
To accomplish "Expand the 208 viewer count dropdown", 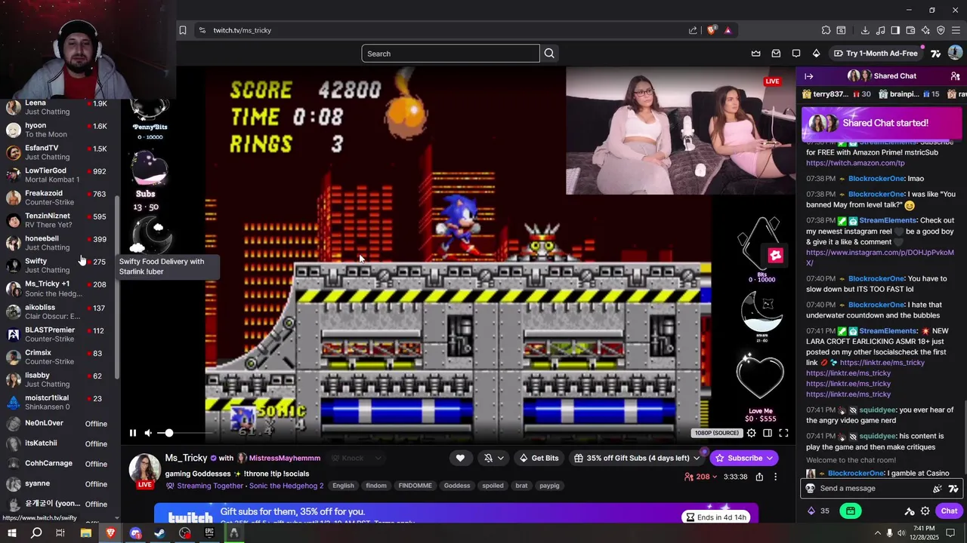I will (x=702, y=477).
